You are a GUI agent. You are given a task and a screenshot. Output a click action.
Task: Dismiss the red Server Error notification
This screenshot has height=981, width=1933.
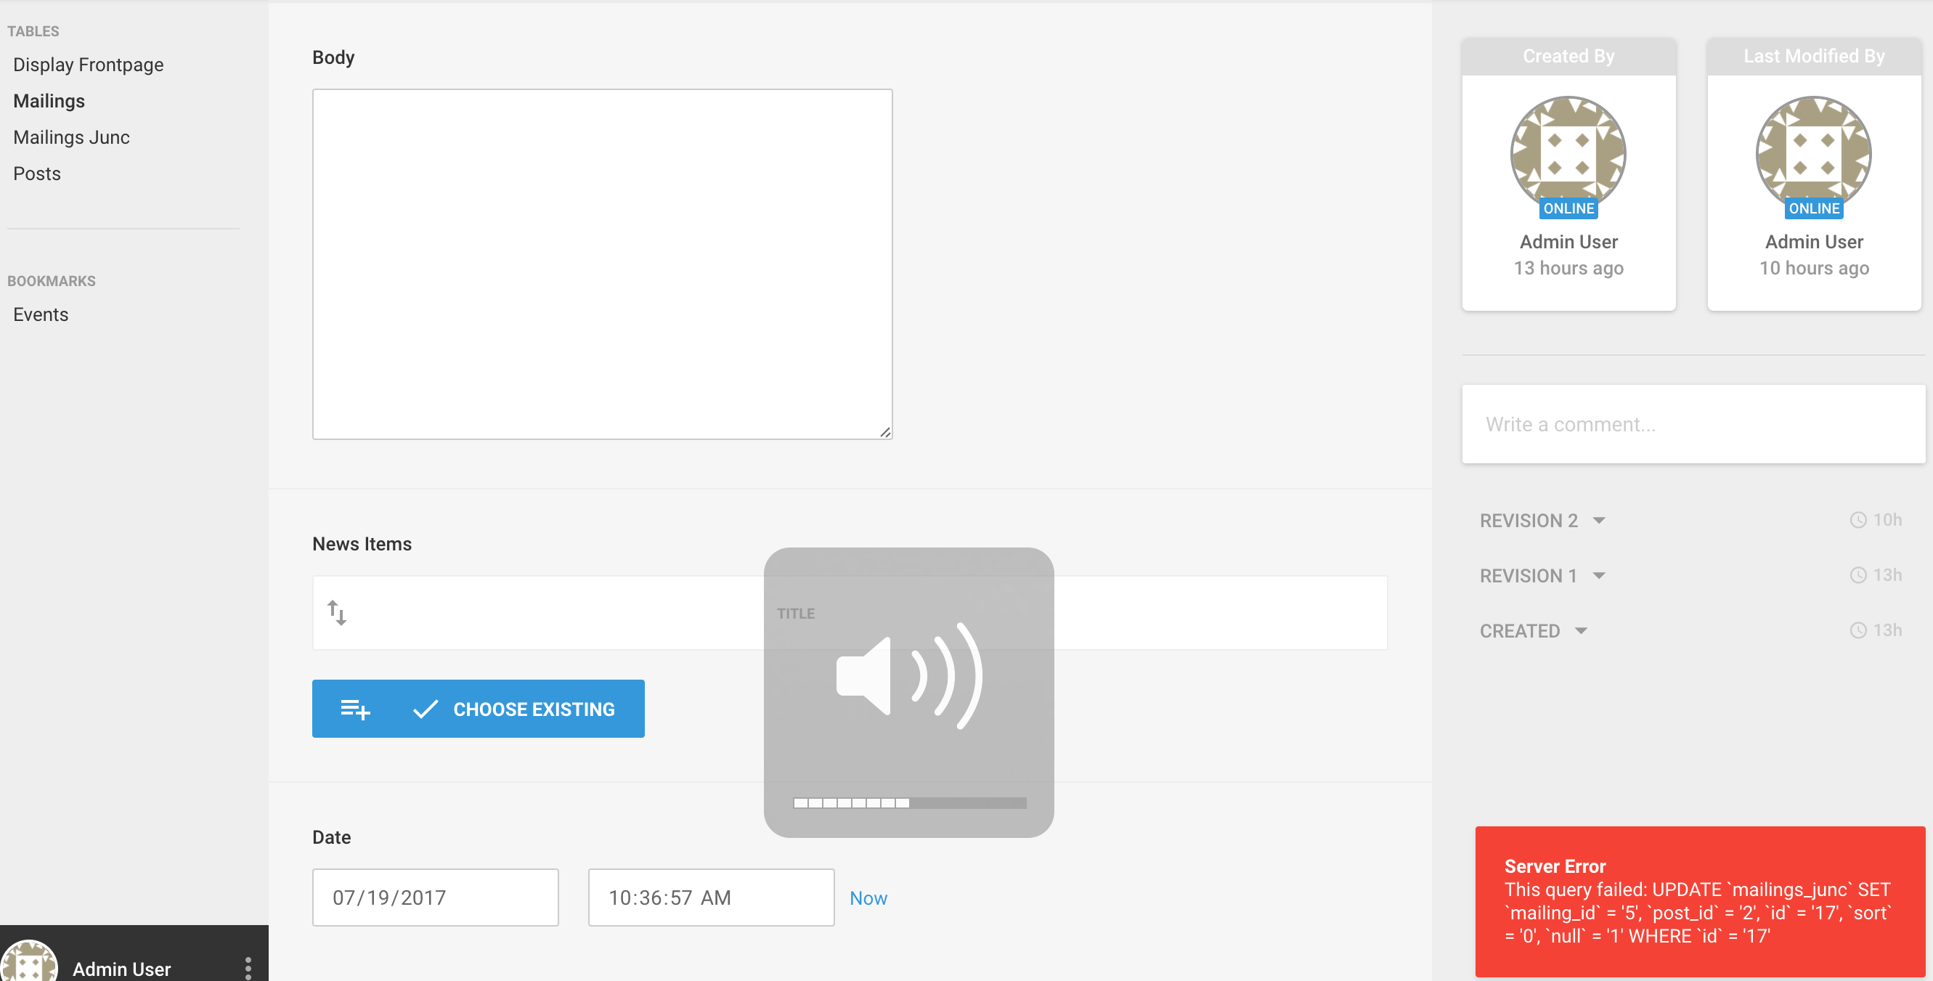tap(1700, 900)
